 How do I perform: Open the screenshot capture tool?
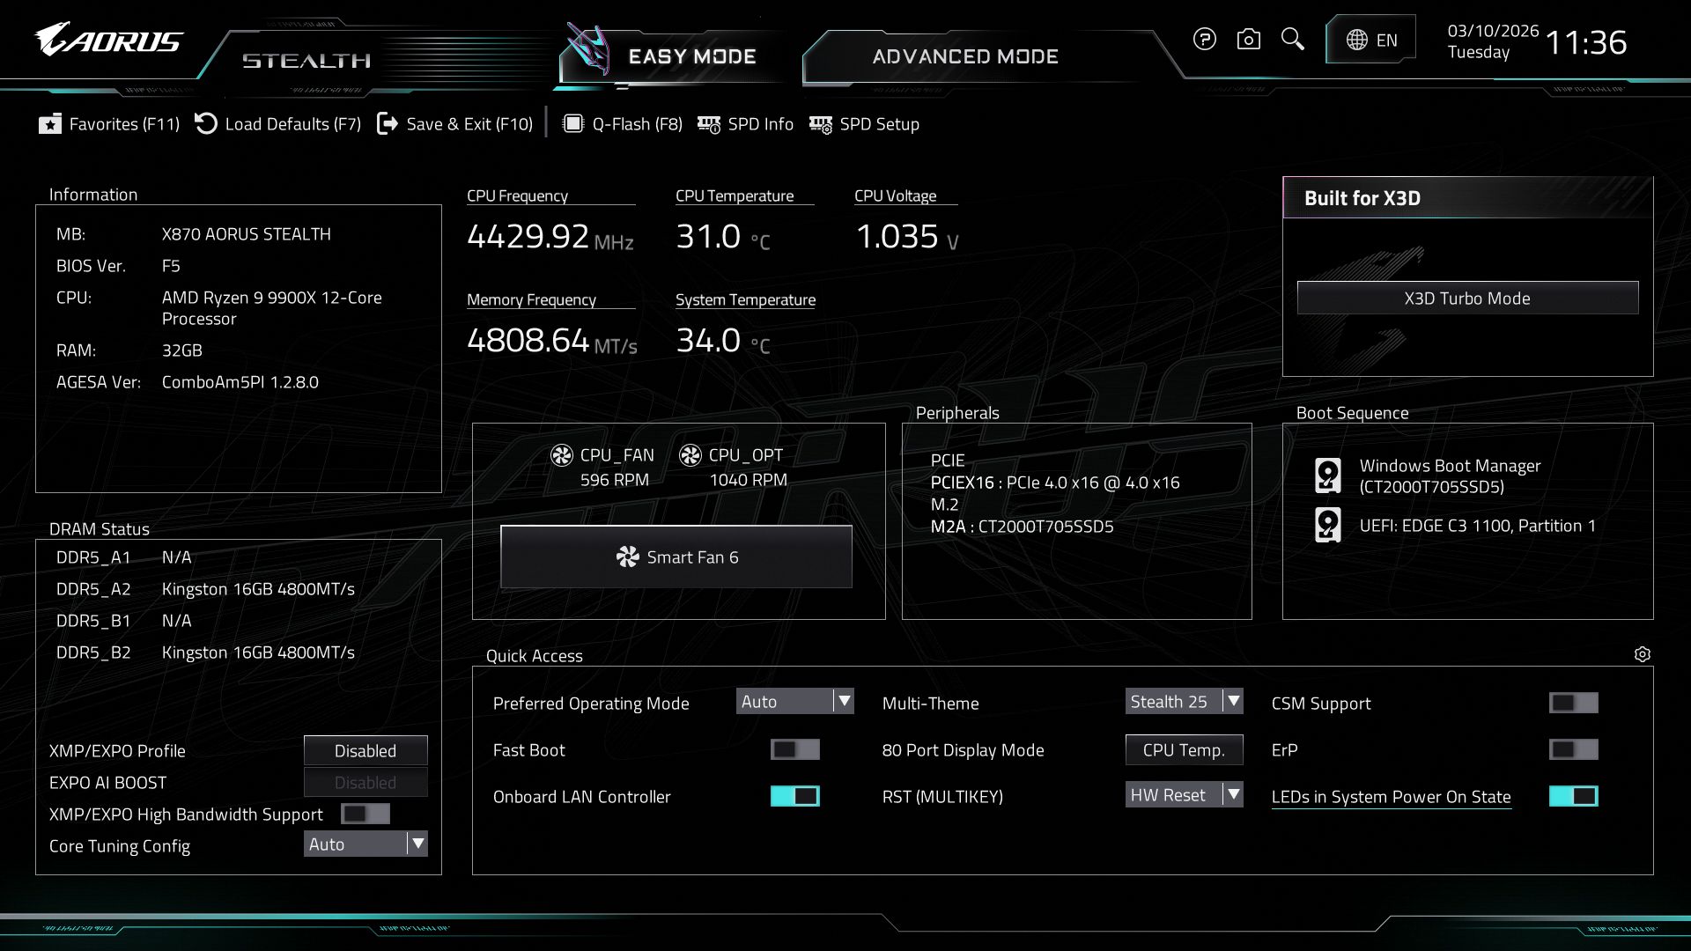(x=1248, y=40)
